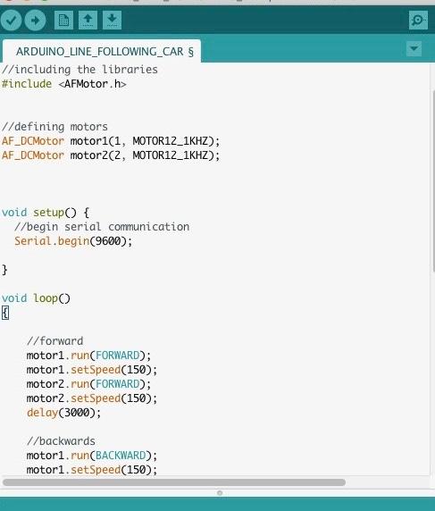Click the '//forward' comment

54,341
